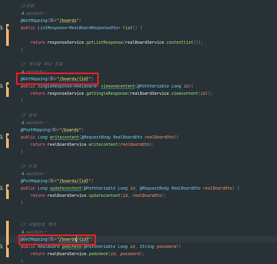This screenshot has height=264, width=277.
Task: Click the globe icon inside the @PostMapping annotation
Action: tap(54, 130)
